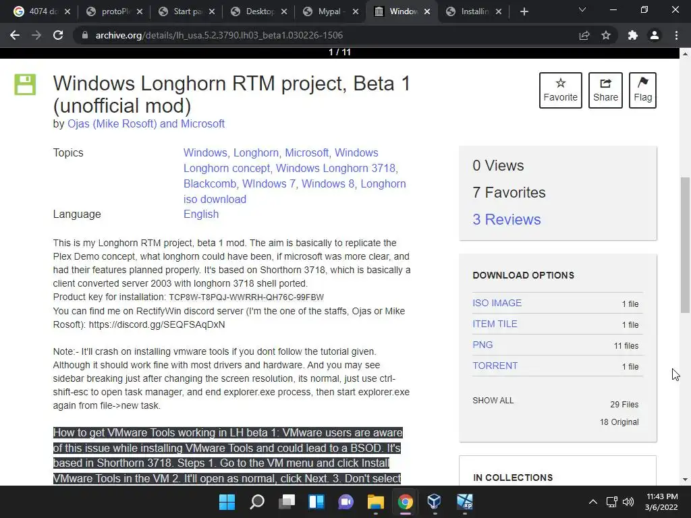
Task: Download the TORRENT file
Action: [x=495, y=366]
